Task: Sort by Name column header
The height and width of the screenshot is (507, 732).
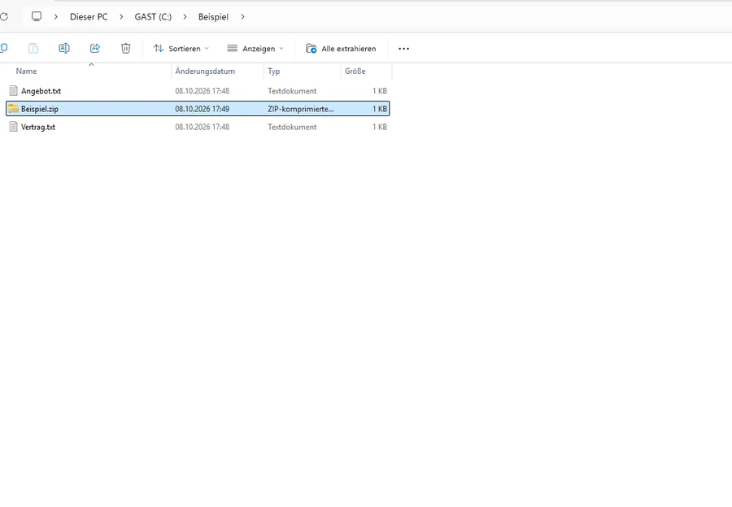Action: pos(27,71)
